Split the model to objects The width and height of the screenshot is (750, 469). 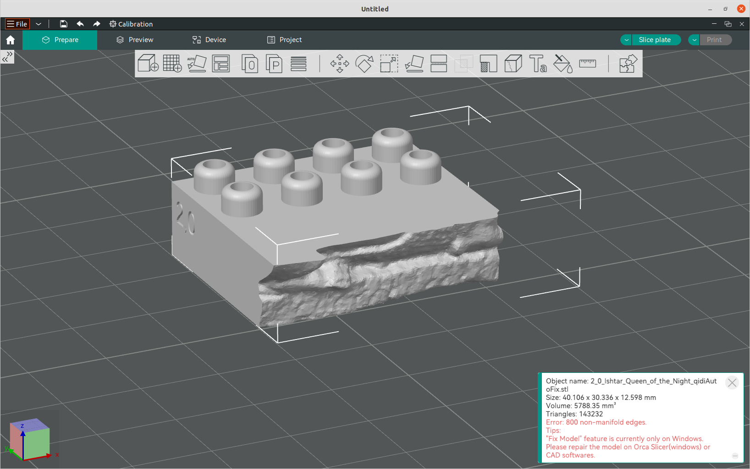(250, 64)
